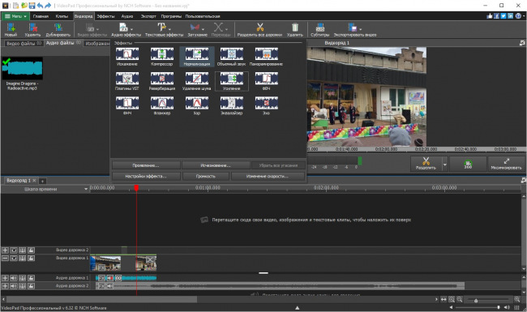Open dropdown arrow beside Переходы
This screenshot has height=312, width=527.
tap(226, 29)
